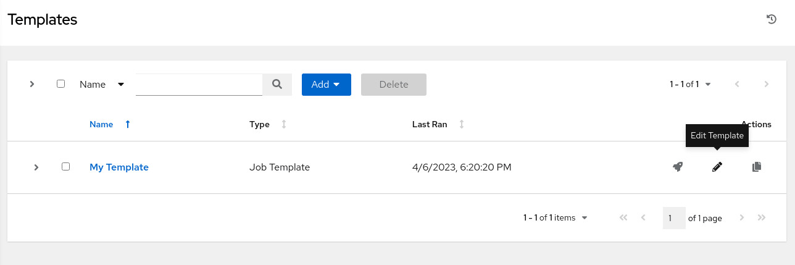Focus the template search text field
795x265 pixels.
pos(199,84)
